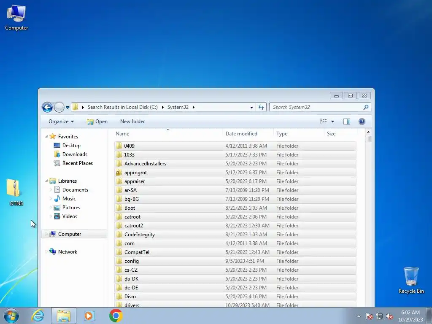Viewport: 432px width, 324px height.
Task: Select the 0409 folder
Action: pyautogui.click(x=235, y=146)
